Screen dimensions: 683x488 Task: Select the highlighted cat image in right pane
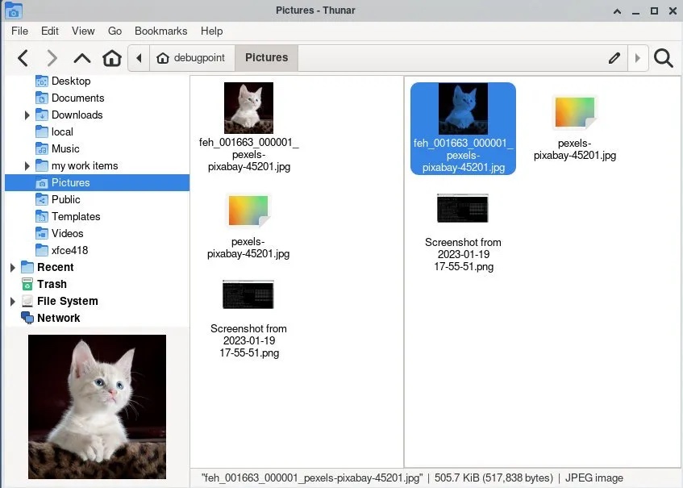[462, 109]
